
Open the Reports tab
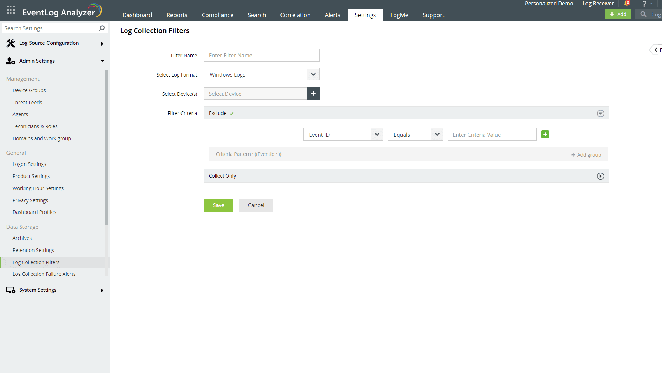coord(177,15)
